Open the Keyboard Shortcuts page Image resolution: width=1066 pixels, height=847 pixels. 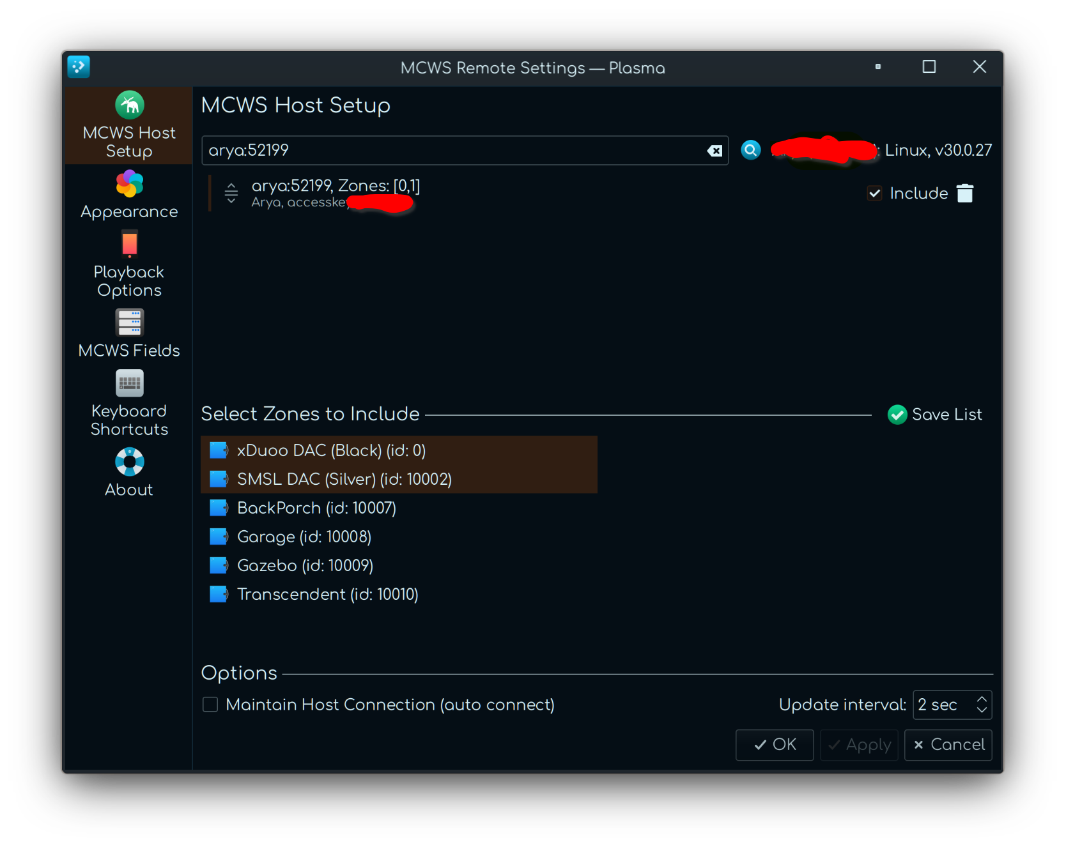tap(128, 402)
